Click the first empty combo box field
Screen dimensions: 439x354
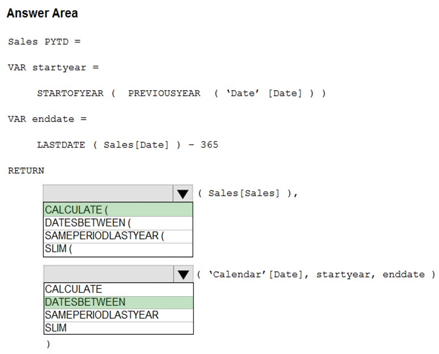[108, 193]
